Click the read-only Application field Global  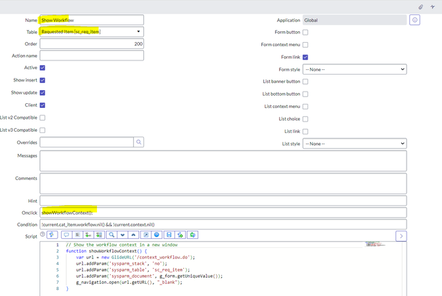point(354,20)
